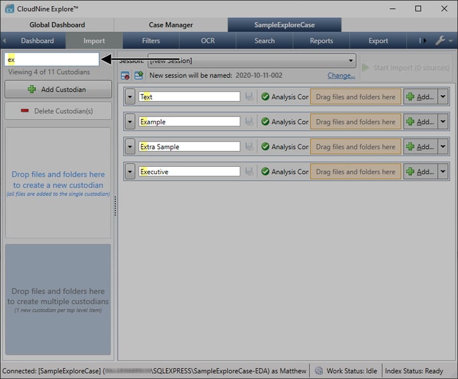Open the Reports tab
458x379 pixels.
click(322, 41)
